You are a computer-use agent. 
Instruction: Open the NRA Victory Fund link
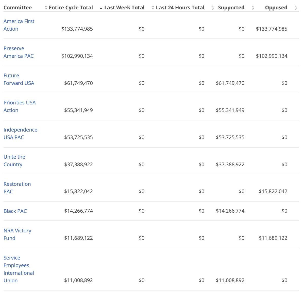click(x=18, y=234)
